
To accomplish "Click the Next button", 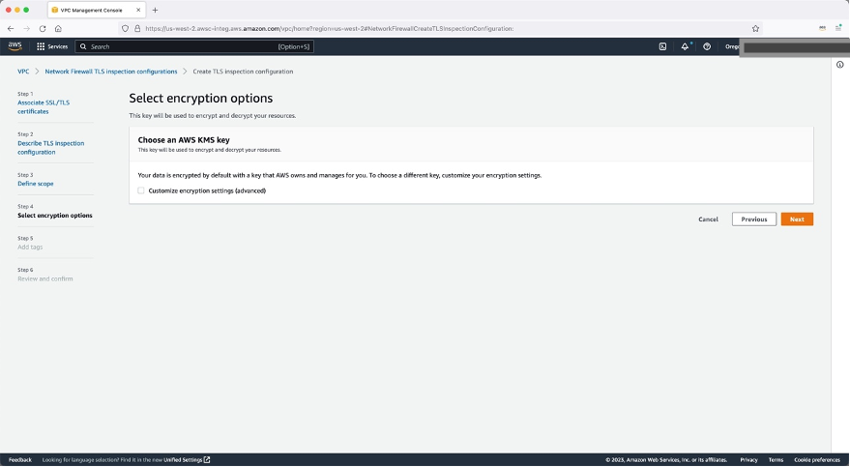I will (x=797, y=219).
